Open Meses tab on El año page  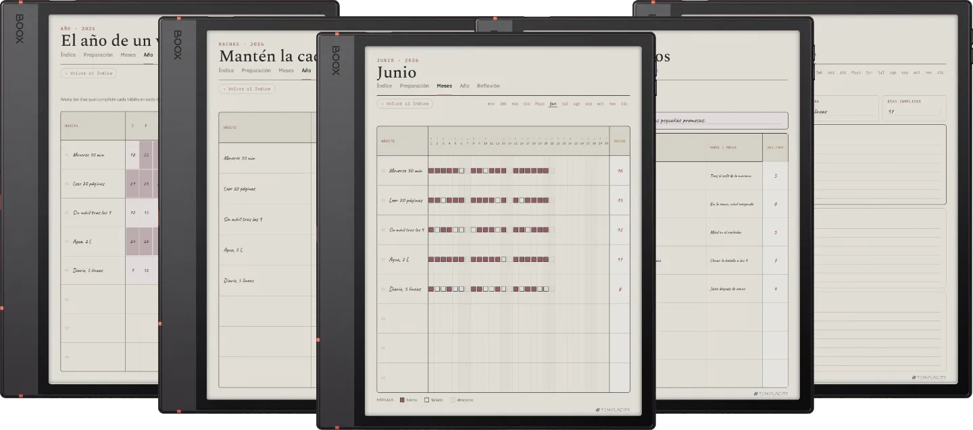pos(128,55)
